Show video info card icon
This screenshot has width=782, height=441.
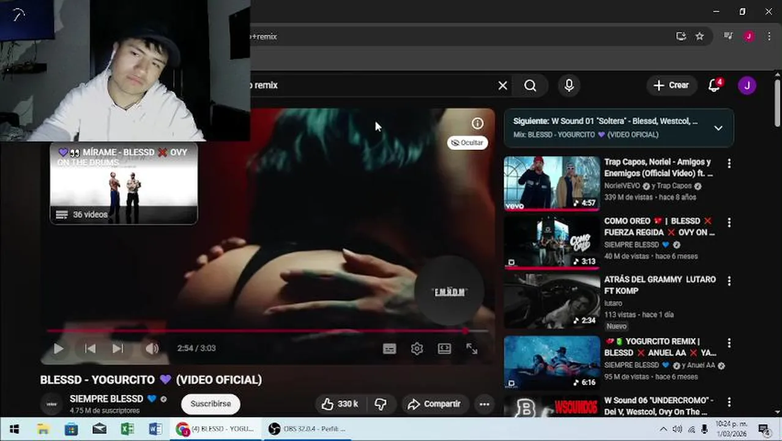(x=477, y=123)
